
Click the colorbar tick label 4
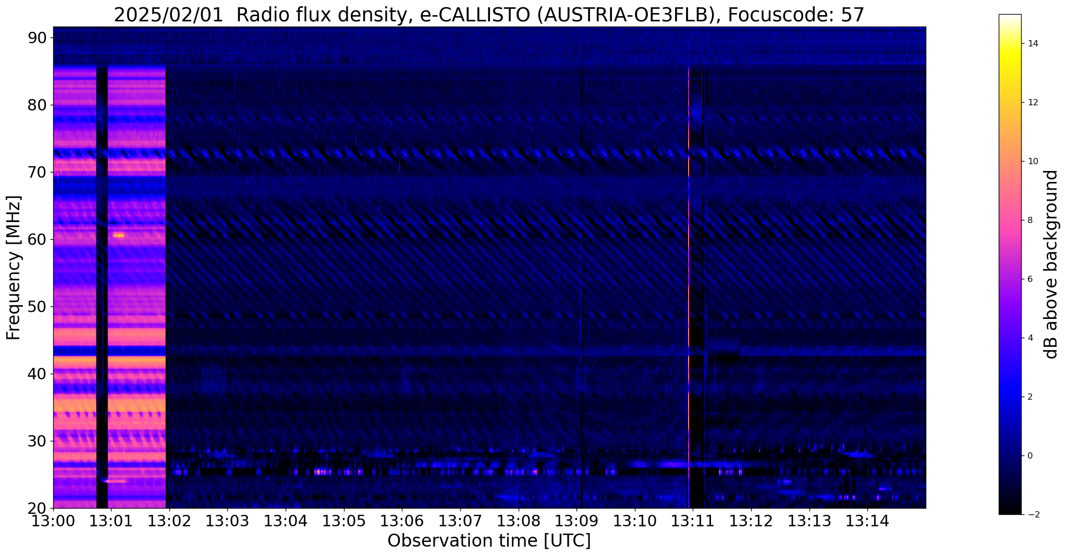[1029, 338]
